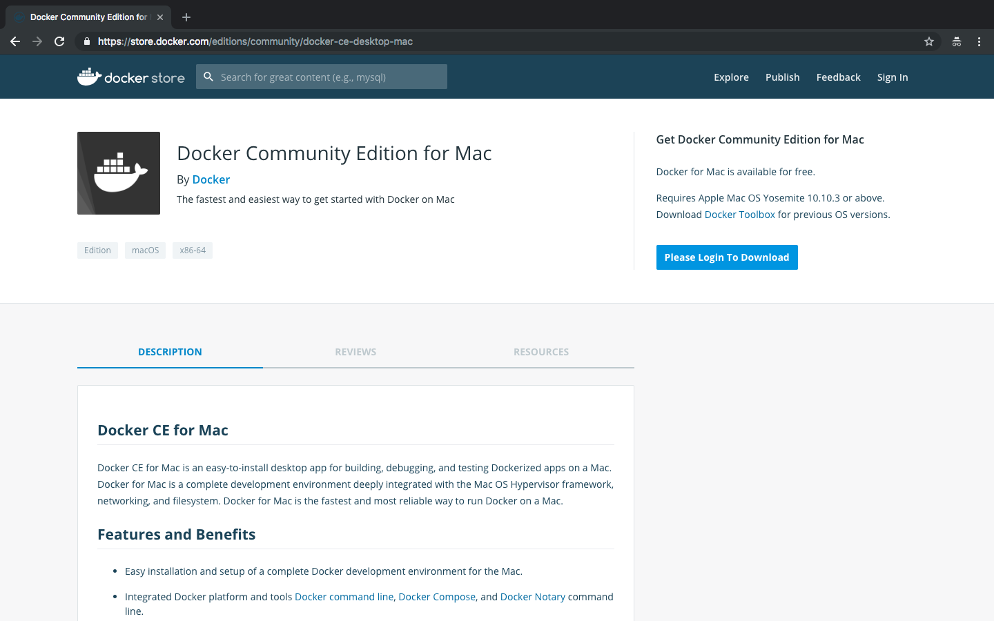Click the Features and Benefits heading
The image size is (994, 621).
177,535
